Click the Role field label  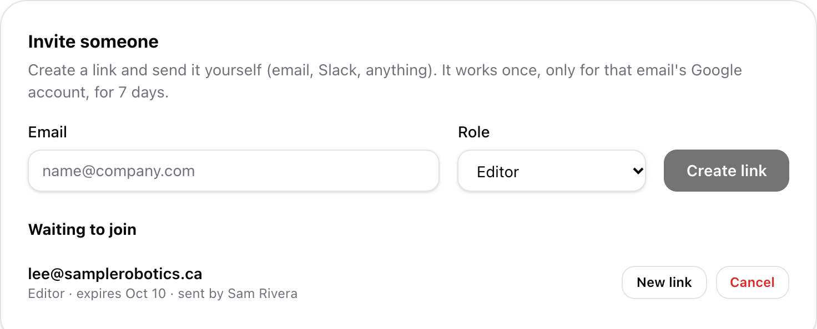pyautogui.click(x=473, y=132)
